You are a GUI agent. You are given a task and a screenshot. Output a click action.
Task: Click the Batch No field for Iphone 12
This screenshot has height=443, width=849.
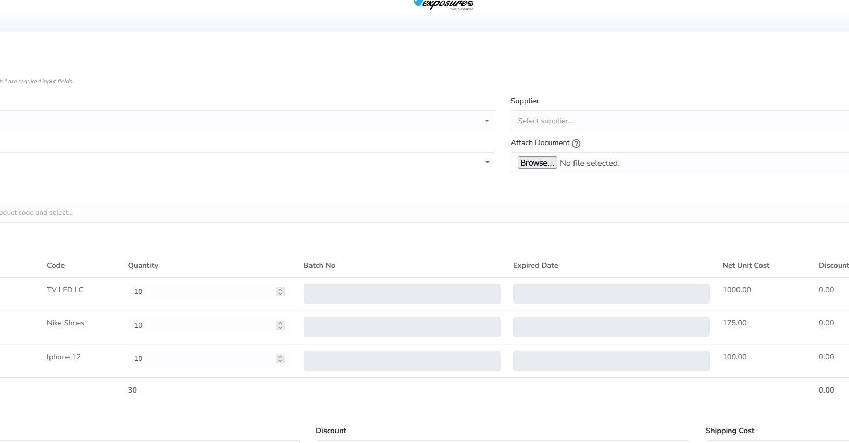[402, 361]
